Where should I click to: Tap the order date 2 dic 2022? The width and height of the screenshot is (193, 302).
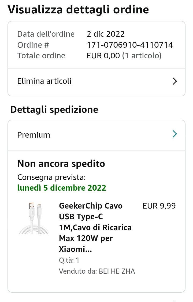[x=106, y=34]
